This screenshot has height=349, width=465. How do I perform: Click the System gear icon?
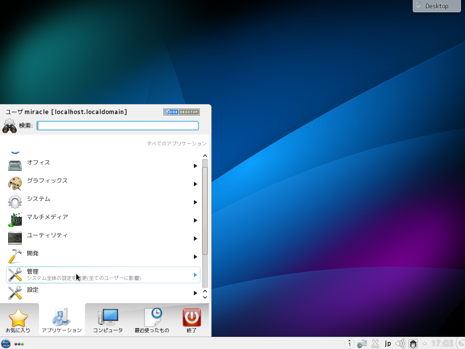click(x=15, y=202)
